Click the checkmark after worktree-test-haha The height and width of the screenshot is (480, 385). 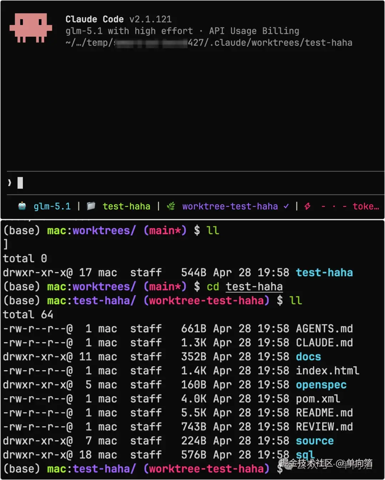pos(286,206)
